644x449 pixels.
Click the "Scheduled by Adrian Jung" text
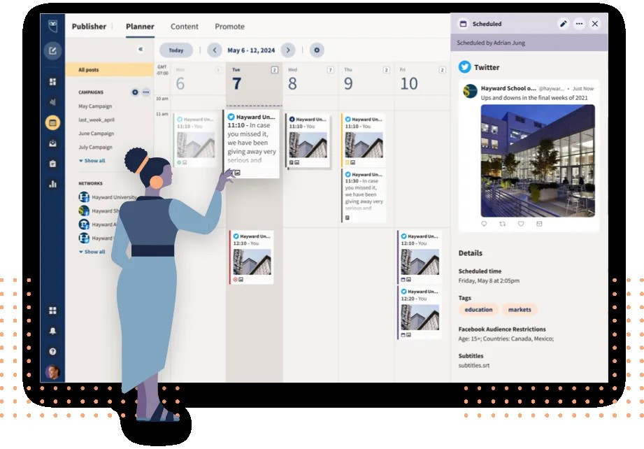pyautogui.click(x=491, y=43)
